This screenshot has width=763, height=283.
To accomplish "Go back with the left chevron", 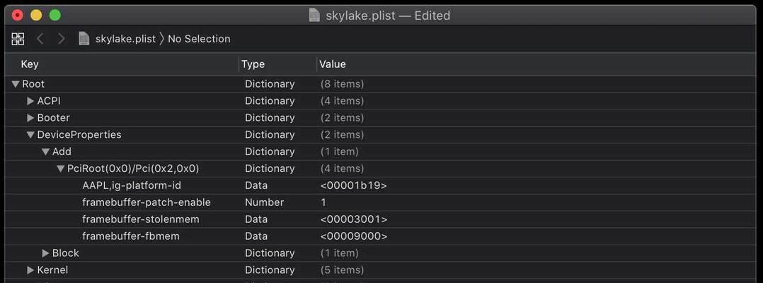I will [40, 39].
